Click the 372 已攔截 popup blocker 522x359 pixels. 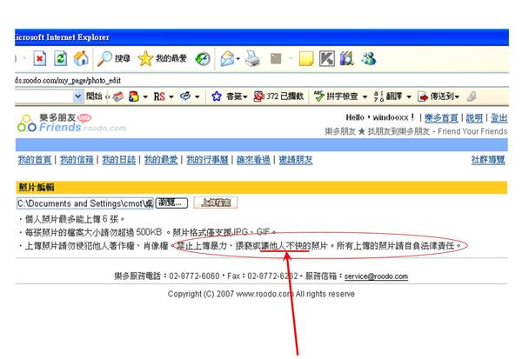tap(278, 96)
